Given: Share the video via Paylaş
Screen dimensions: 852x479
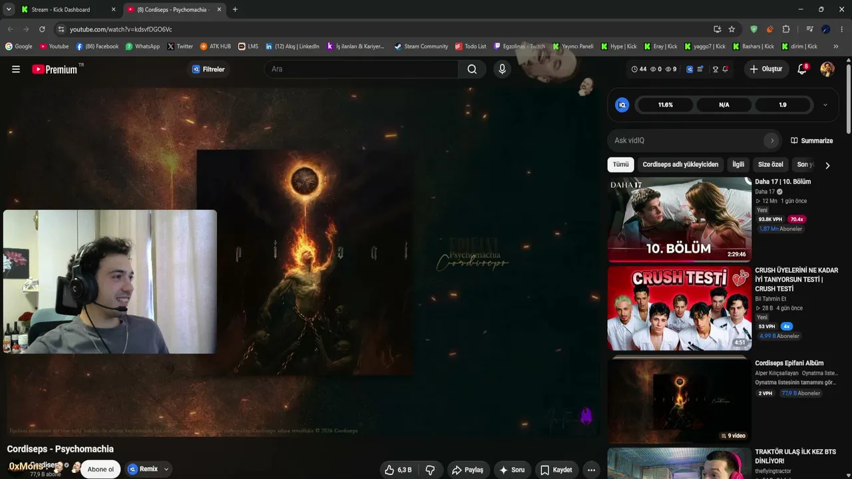Looking at the screenshot, I should pos(467,470).
